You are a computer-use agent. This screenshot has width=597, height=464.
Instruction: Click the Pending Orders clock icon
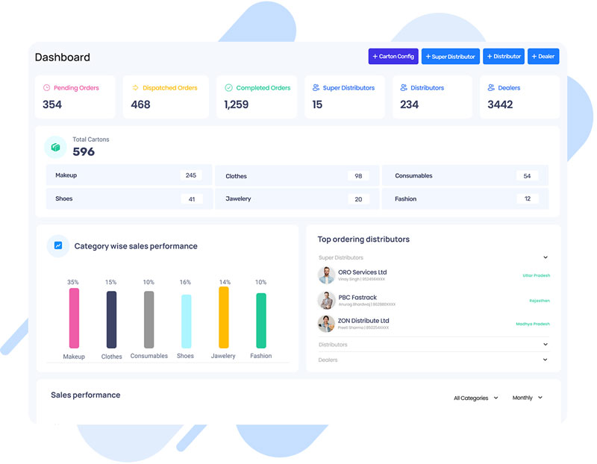(46, 87)
